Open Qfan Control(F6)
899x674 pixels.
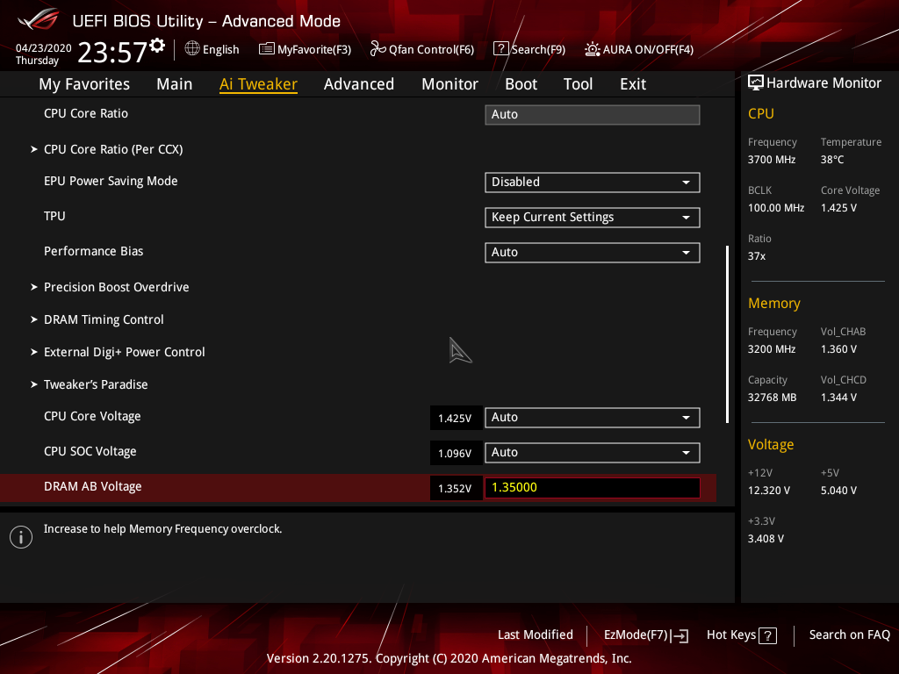(422, 49)
